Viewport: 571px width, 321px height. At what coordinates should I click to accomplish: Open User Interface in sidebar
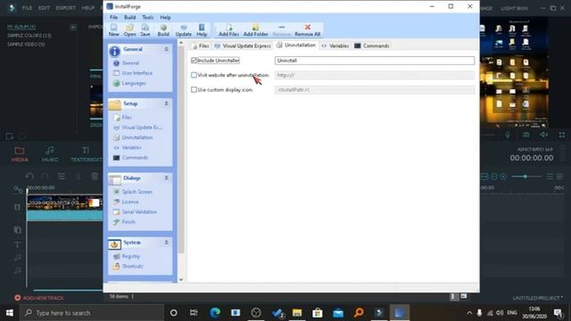click(x=133, y=73)
